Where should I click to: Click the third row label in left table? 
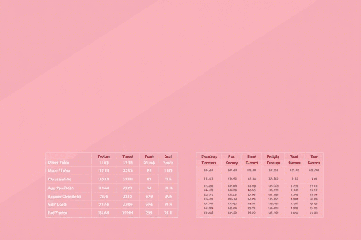coord(60,179)
